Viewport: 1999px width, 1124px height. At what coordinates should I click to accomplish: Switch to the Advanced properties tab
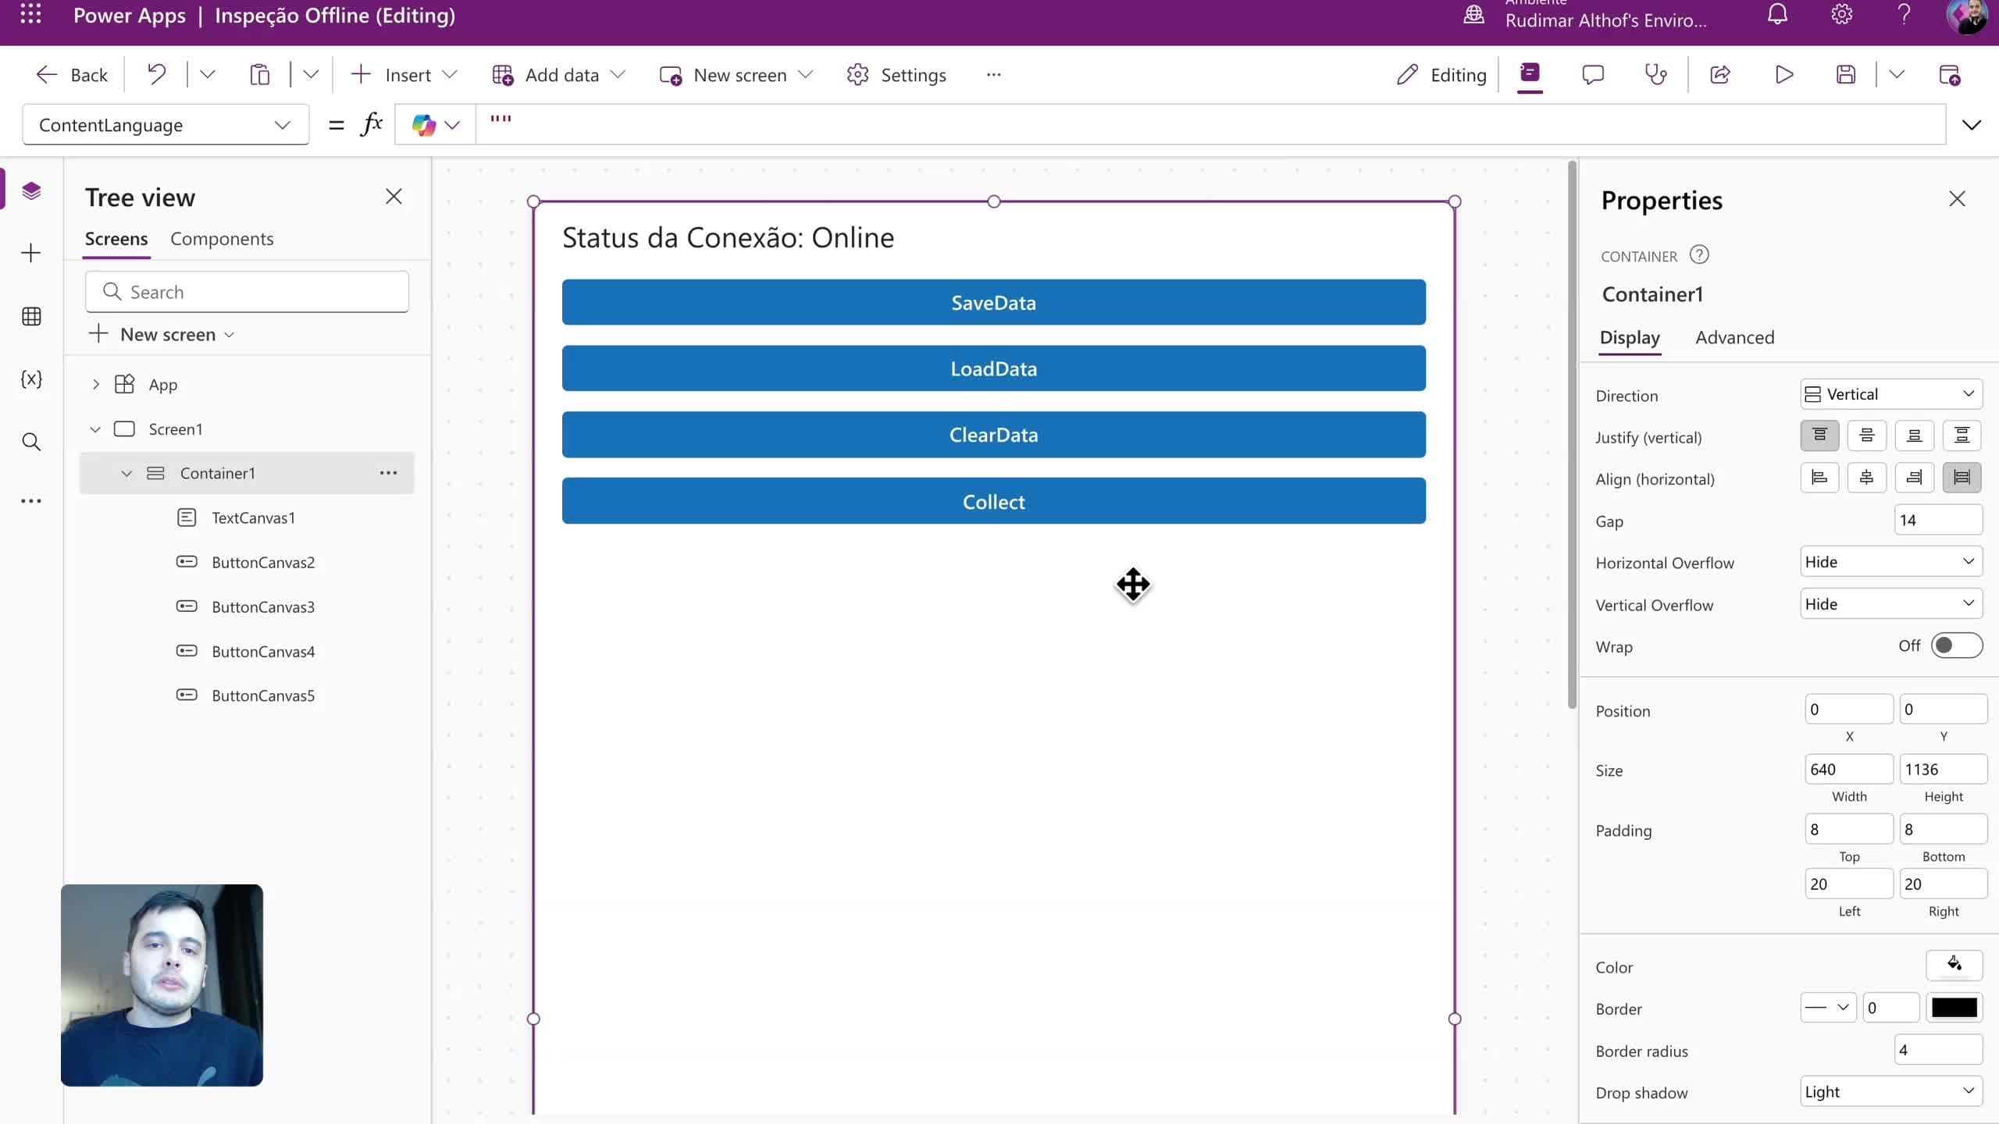point(1735,338)
